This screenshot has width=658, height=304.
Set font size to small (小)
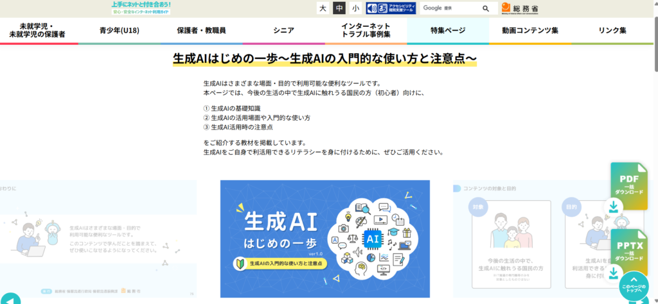[355, 8]
